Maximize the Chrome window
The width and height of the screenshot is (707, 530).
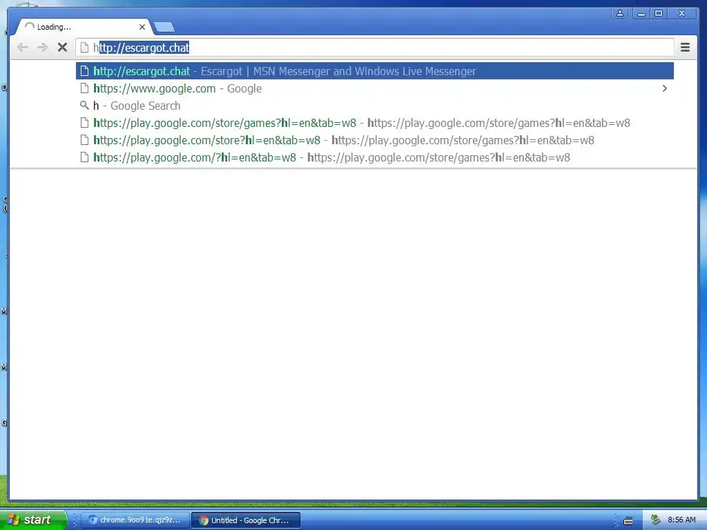658,13
